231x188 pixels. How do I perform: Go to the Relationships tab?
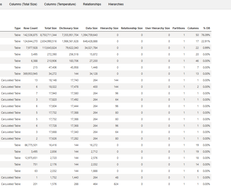[x=92, y=4]
